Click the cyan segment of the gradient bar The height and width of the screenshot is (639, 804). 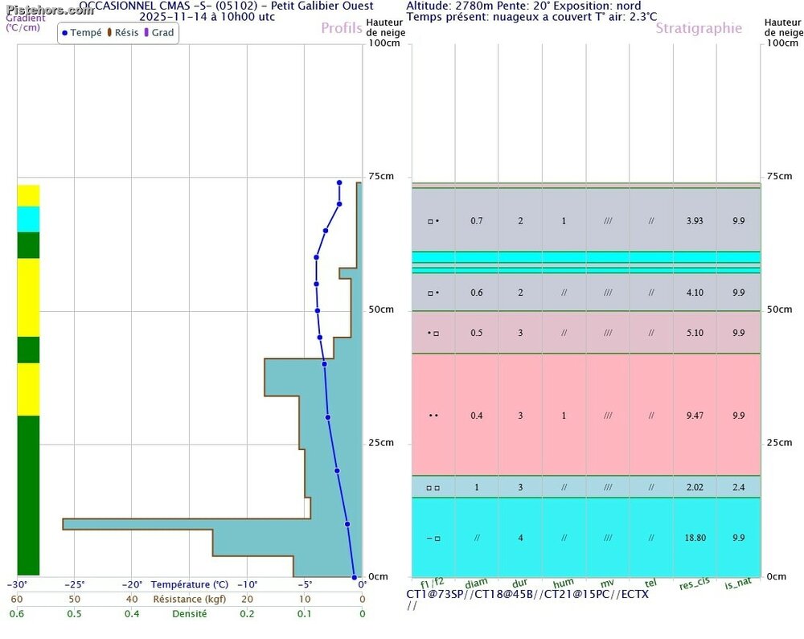coord(28,219)
